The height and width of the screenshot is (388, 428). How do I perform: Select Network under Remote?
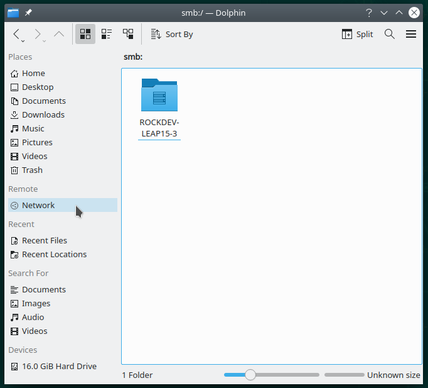63,205
